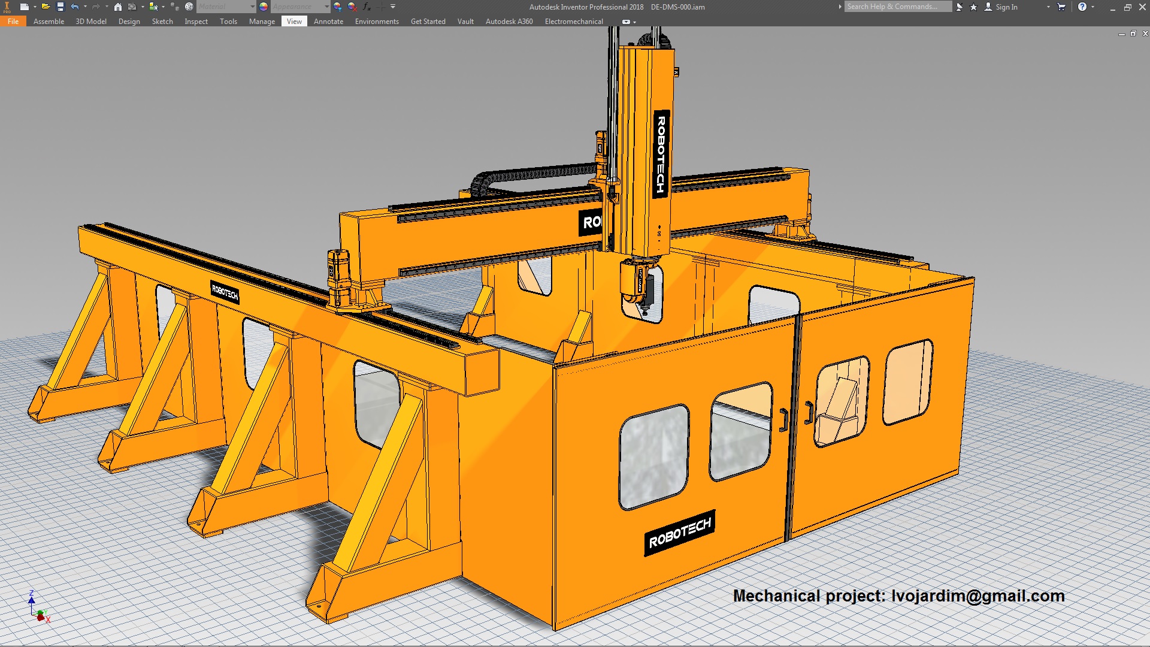Click the Sign In link
Screen dimensions: 1150x647
pyautogui.click(x=1006, y=7)
